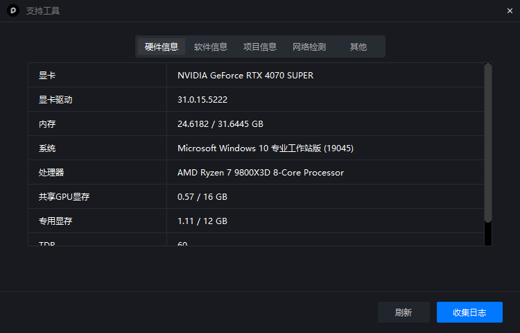Click the 共享GPU显存 row label

click(x=64, y=197)
